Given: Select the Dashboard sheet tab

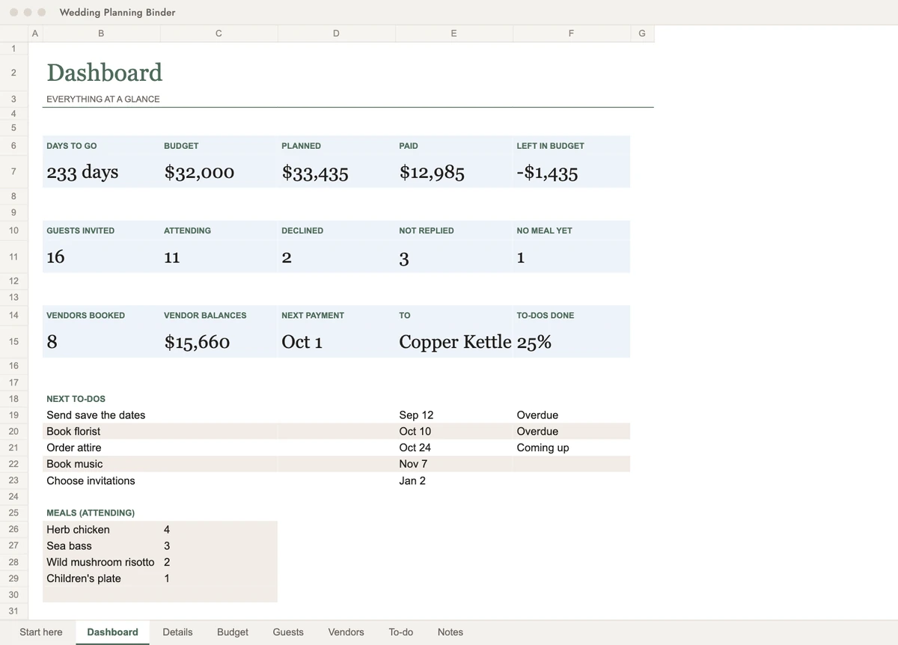Looking at the screenshot, I should [112, 632].
